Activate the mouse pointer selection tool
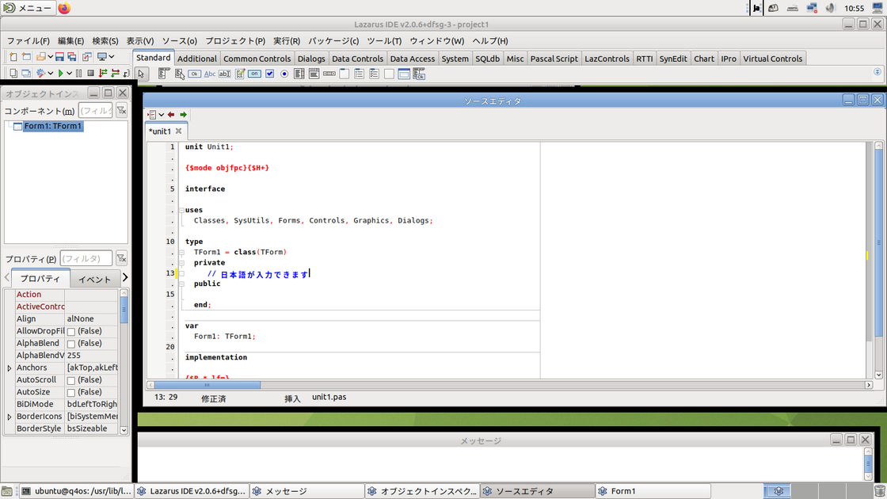 click(142, 74)
